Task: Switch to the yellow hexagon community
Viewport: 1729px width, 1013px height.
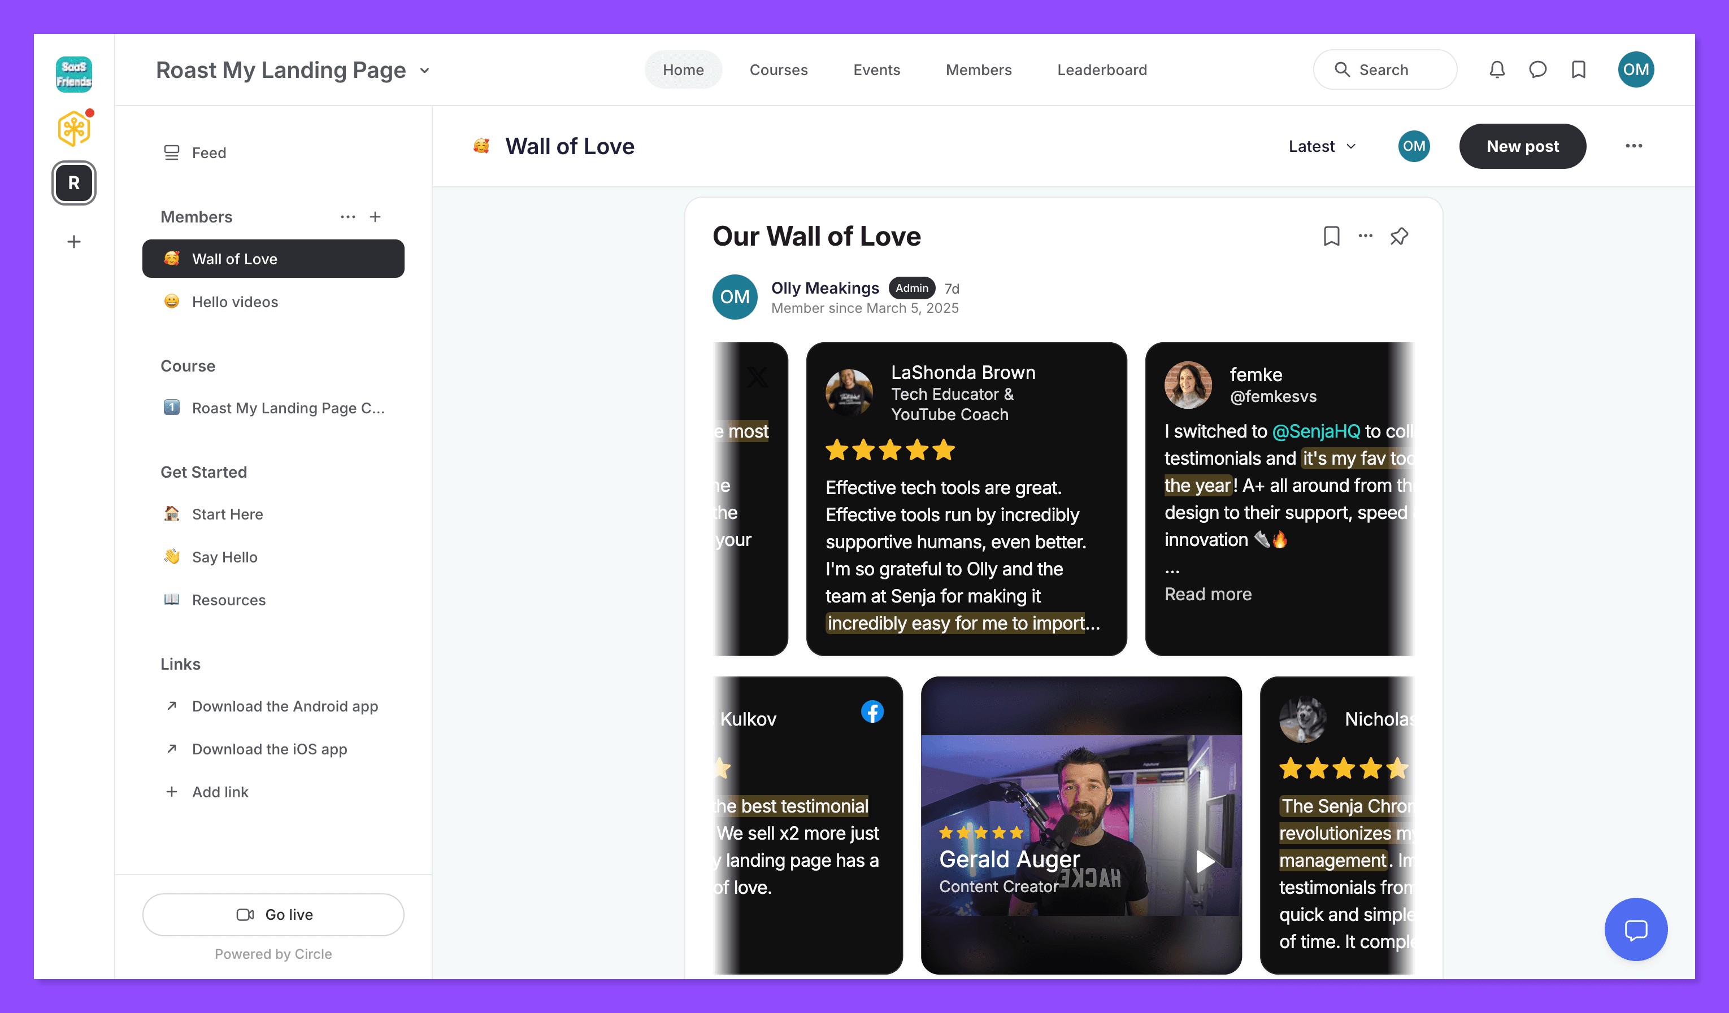Action: (x=74, y=128)
